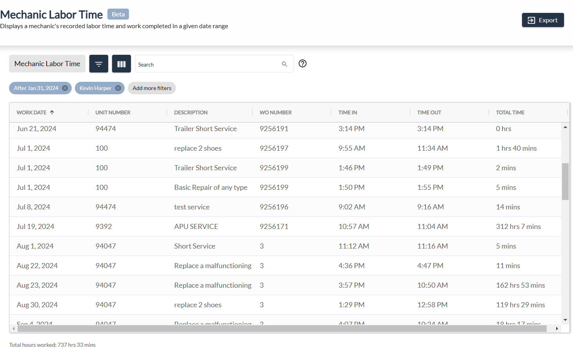573x355 pixels.
Task: Toggle sorting on the Total Time column
Action: pos(510,112)
